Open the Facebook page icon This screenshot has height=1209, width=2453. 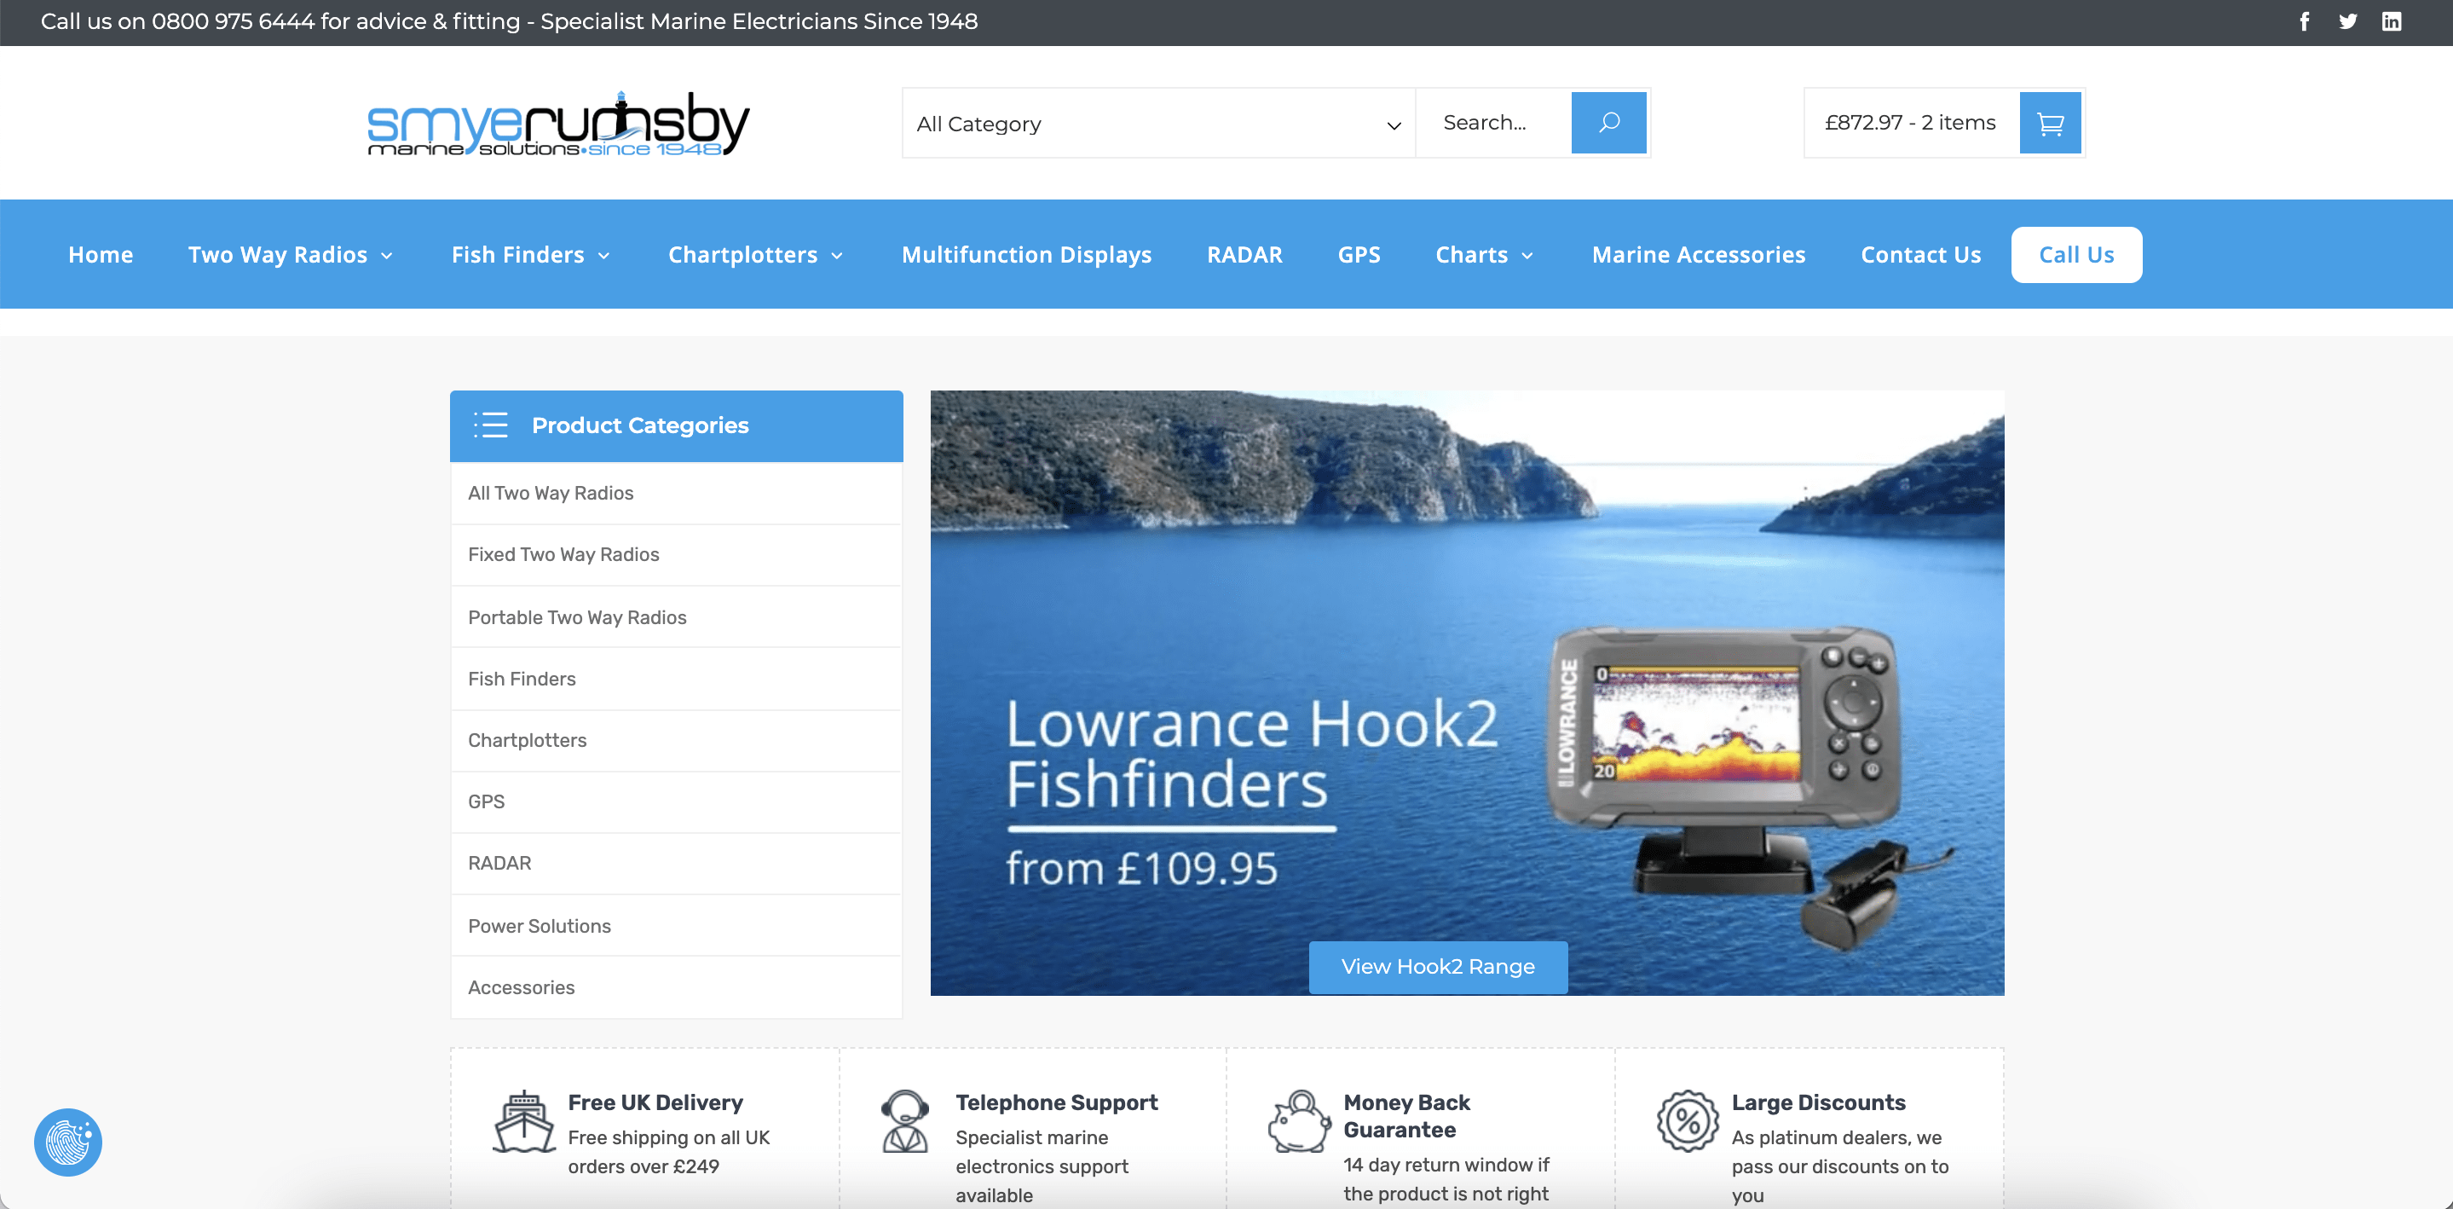click(x=2305, y=21)
